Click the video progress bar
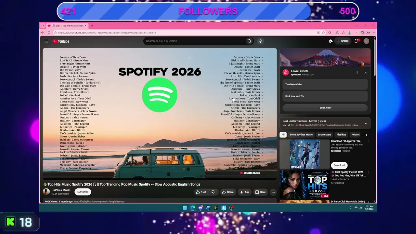 pyautogui.click(x=160, y=179)
